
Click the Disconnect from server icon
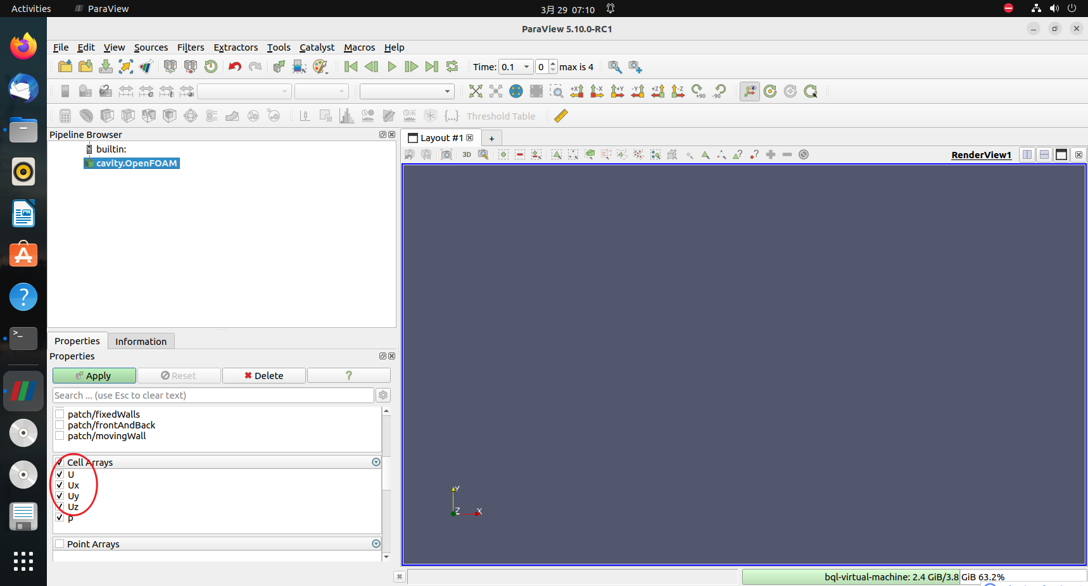coord(191,66)
